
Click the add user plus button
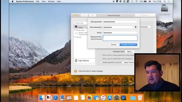coord(75,64)
